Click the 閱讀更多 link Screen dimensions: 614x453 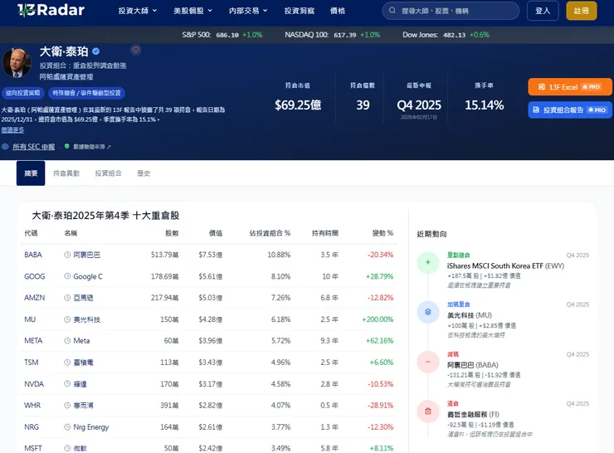pos(12,129)
